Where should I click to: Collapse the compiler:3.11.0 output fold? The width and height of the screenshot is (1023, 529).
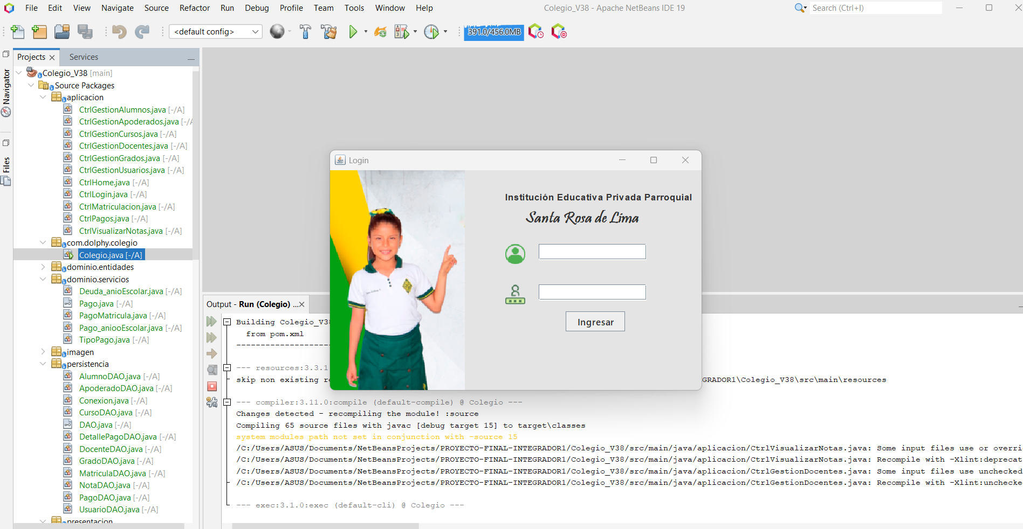(x=228, y=402)
